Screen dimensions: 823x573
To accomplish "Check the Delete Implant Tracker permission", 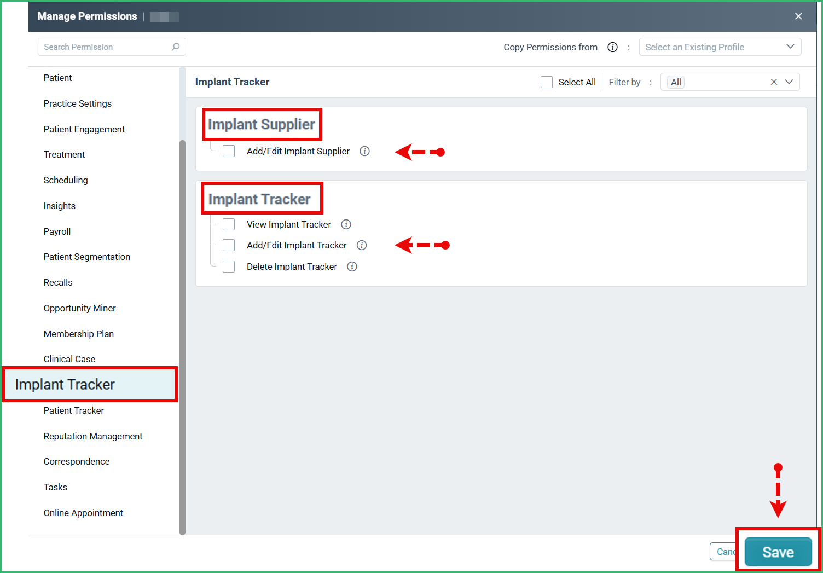I will pyautogui.click(x=229, y=267).
